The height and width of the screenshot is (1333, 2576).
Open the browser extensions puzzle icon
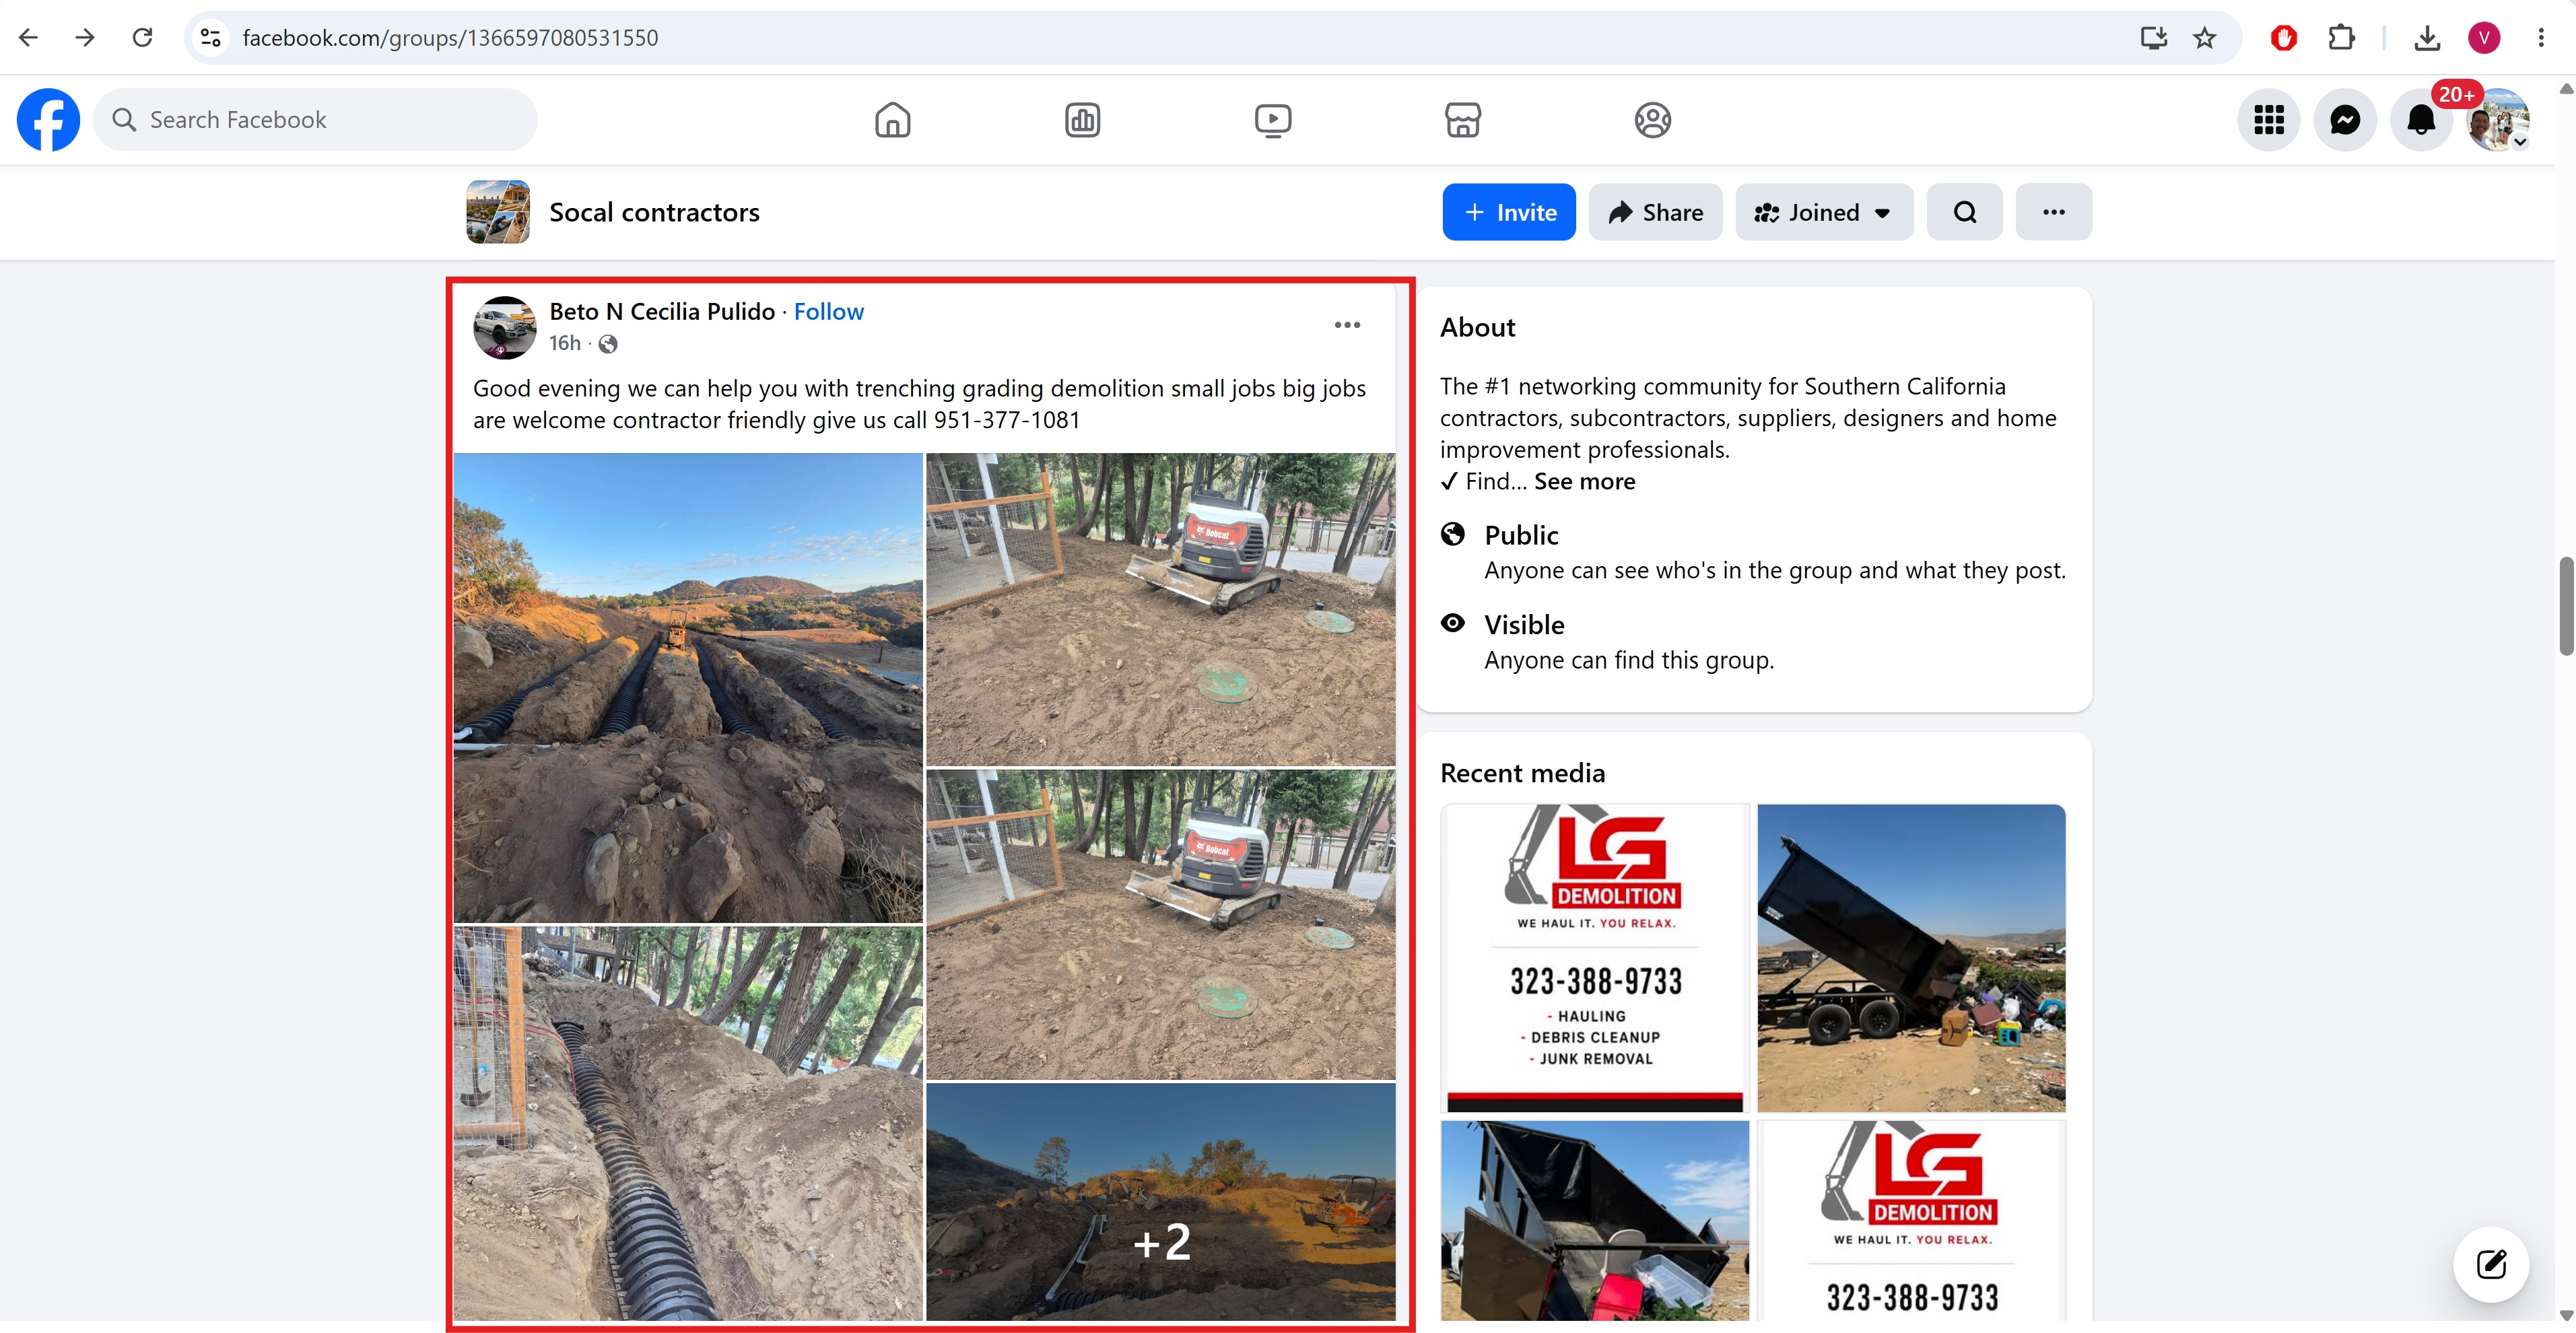[2340, 38]
